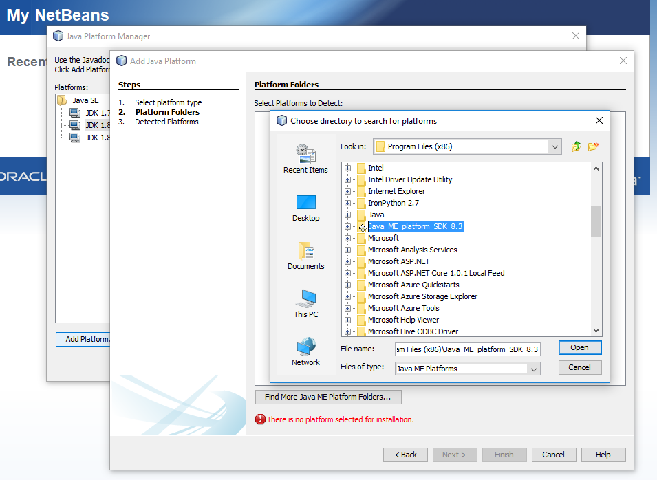The image size is (657, 480).
Task: Click step 3 Detected Platforms text
Action: point(166,122)
